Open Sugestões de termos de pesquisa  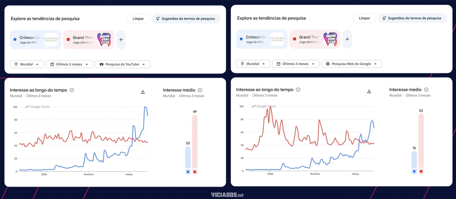point(186,19)
